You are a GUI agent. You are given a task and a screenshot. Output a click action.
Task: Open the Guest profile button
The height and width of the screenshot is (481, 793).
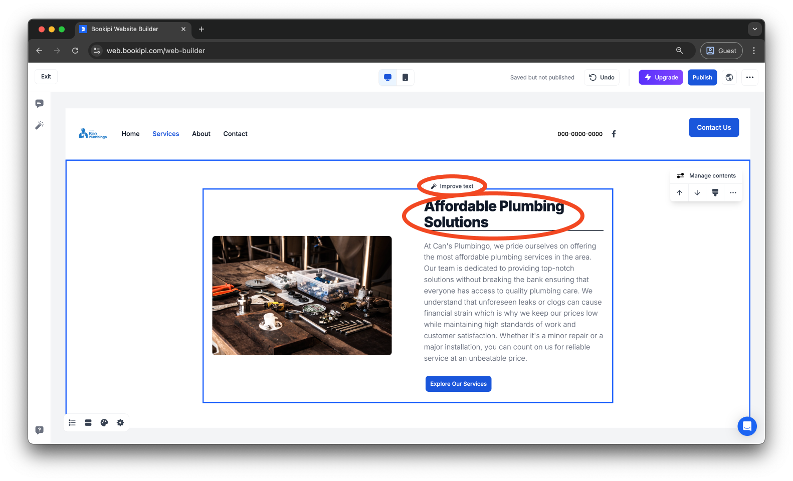721,51
